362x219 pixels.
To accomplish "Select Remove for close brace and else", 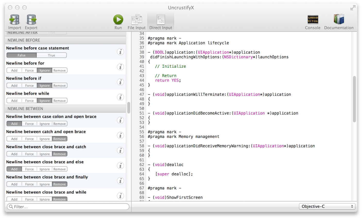I will click(x=60, y=169).
